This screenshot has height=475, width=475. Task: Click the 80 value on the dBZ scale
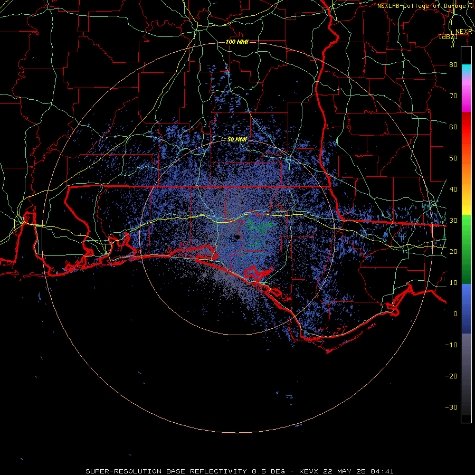point(453,64)
